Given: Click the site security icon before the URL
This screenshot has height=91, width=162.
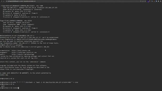Looking at the screenshot, I should (x=6, y=1).
